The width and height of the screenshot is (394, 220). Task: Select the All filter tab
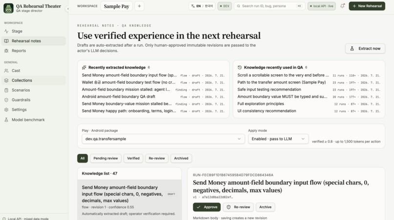click(x=83, y=158)
